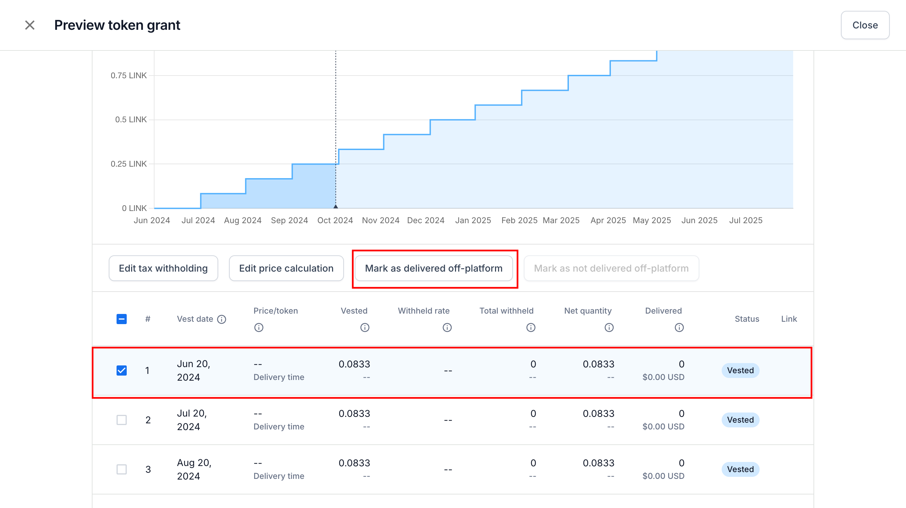The image size is (906, 508).
Task: Open the Price/token info icon
Action: point(259,327)
